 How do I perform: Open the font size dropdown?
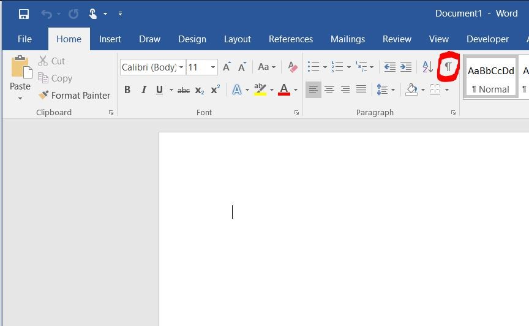pyautogui.click(x=213, y=67)
